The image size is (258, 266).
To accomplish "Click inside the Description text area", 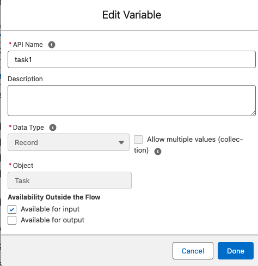I will pyautogui.click(x=132, y=100).
